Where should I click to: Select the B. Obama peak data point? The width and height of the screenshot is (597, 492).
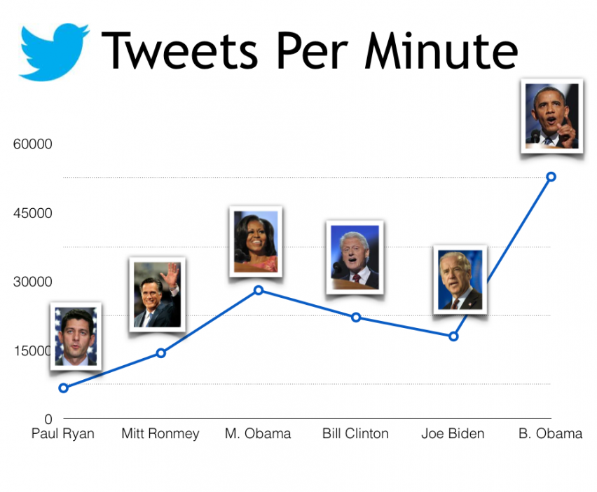click(x=551, y=177)
